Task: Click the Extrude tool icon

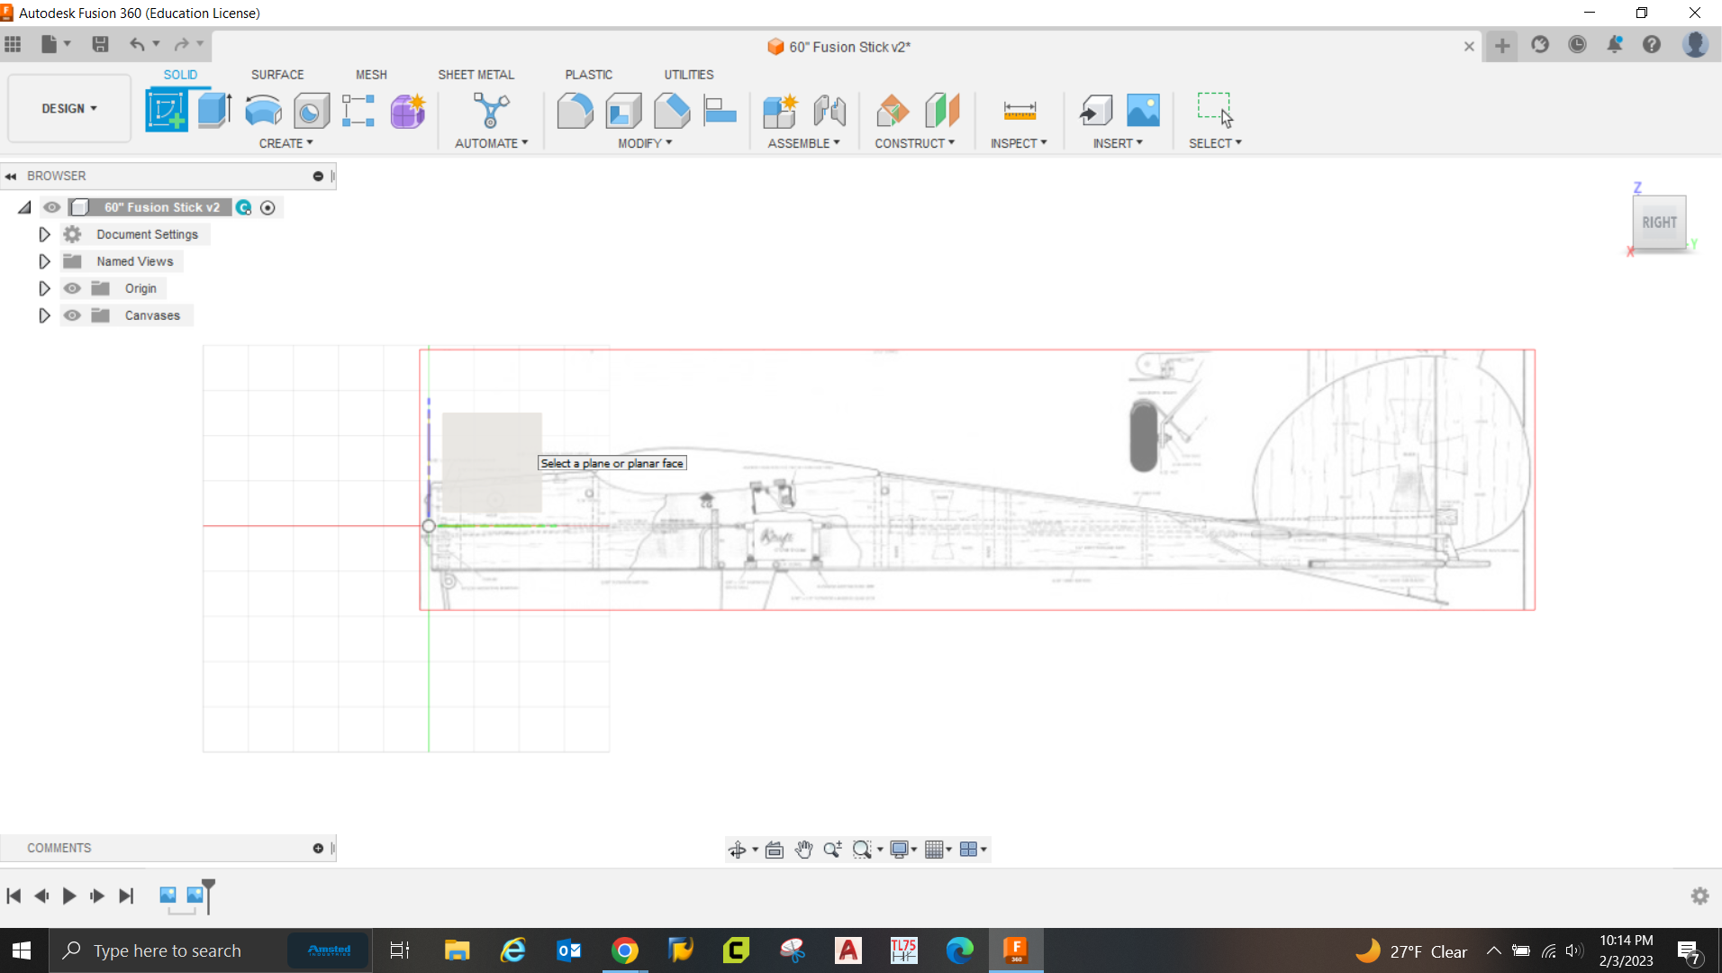Action: pos(214,111)
